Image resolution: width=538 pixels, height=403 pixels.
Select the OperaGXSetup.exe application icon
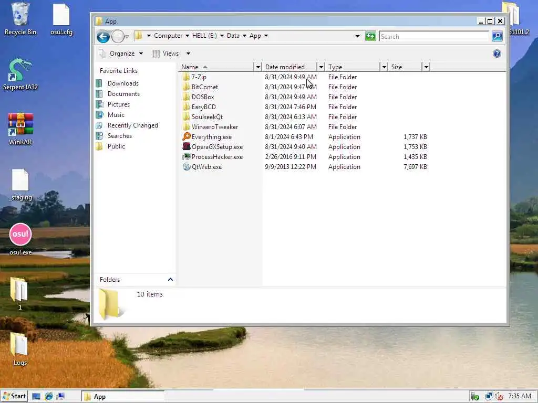coord(187,146)
